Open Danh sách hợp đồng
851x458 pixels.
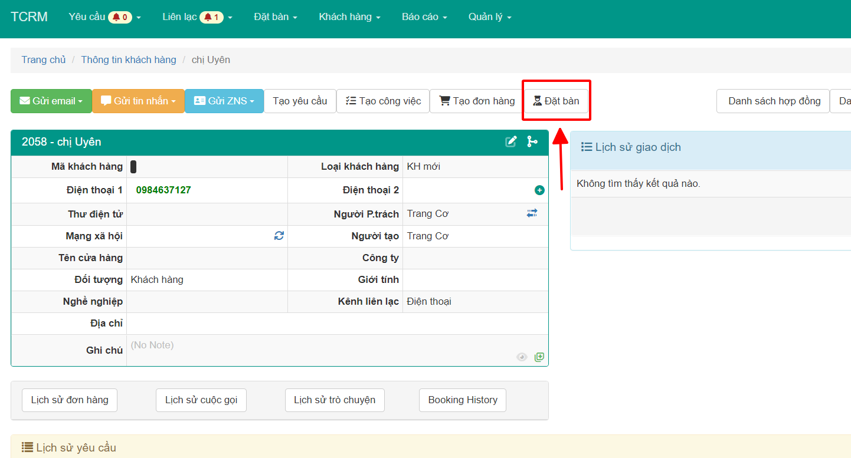click(x=774, y=101)
